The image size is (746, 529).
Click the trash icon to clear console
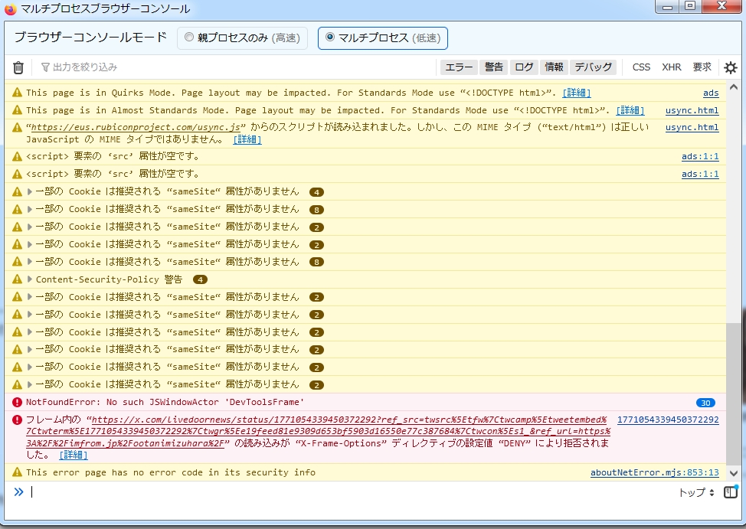click(x=18, y=67)
